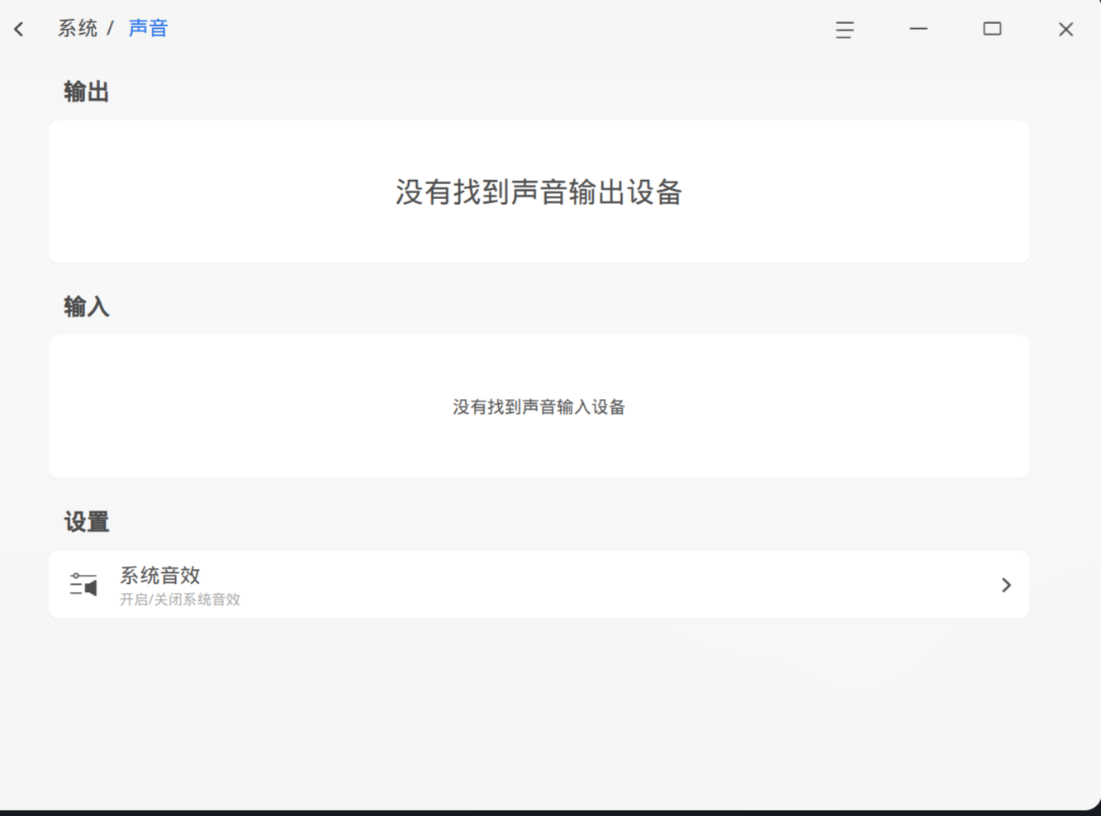1101x816 pixels.
Task: Click the 设置 section heading
Action: [x=87, y=522]
